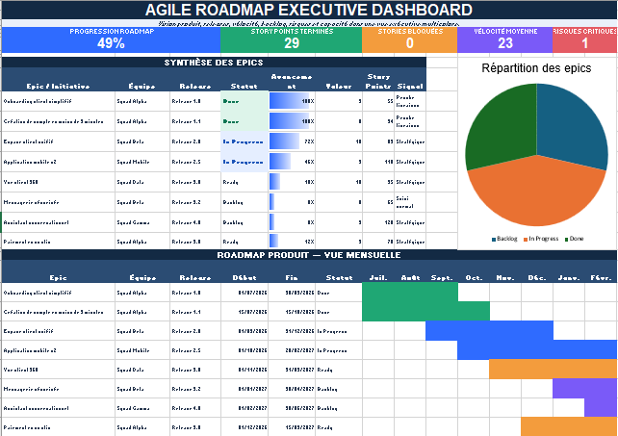This screenshot has height=436, width=618.
Task: Click the In Progress legend entry
Action: tap(541, 239)
